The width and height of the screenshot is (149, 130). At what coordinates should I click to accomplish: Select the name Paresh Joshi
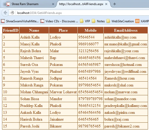click(x=30, y=126)
